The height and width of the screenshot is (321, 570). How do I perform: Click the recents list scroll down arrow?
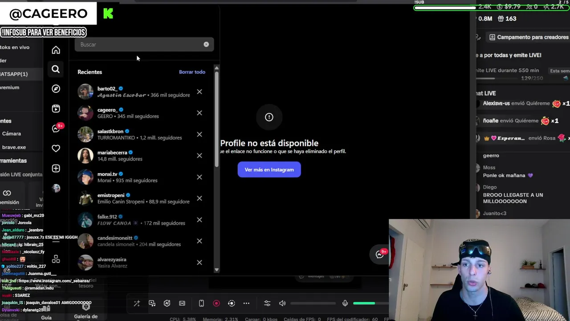click(217, 269)
